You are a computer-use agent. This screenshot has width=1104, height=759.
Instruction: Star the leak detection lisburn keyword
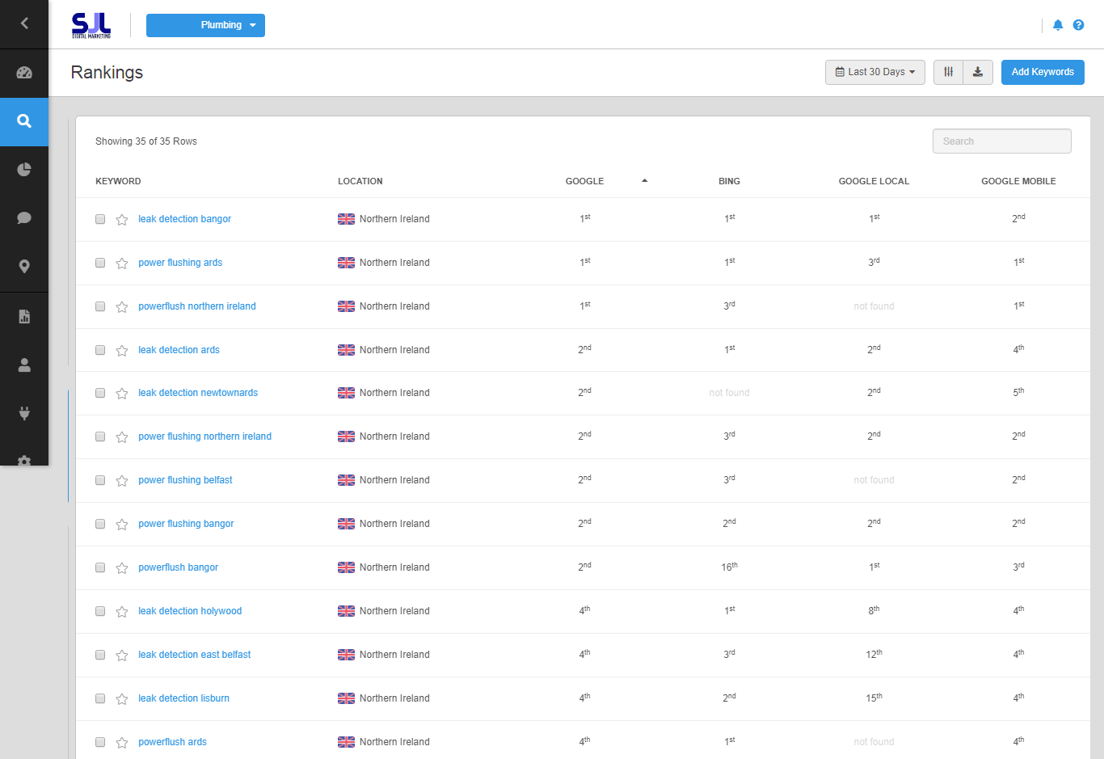[x=122, y=699]
